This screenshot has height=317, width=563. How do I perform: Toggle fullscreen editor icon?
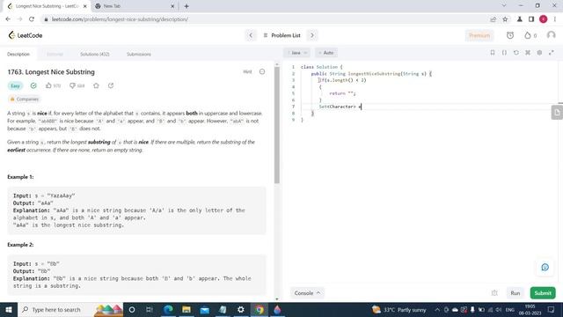(x=552, y=53)
